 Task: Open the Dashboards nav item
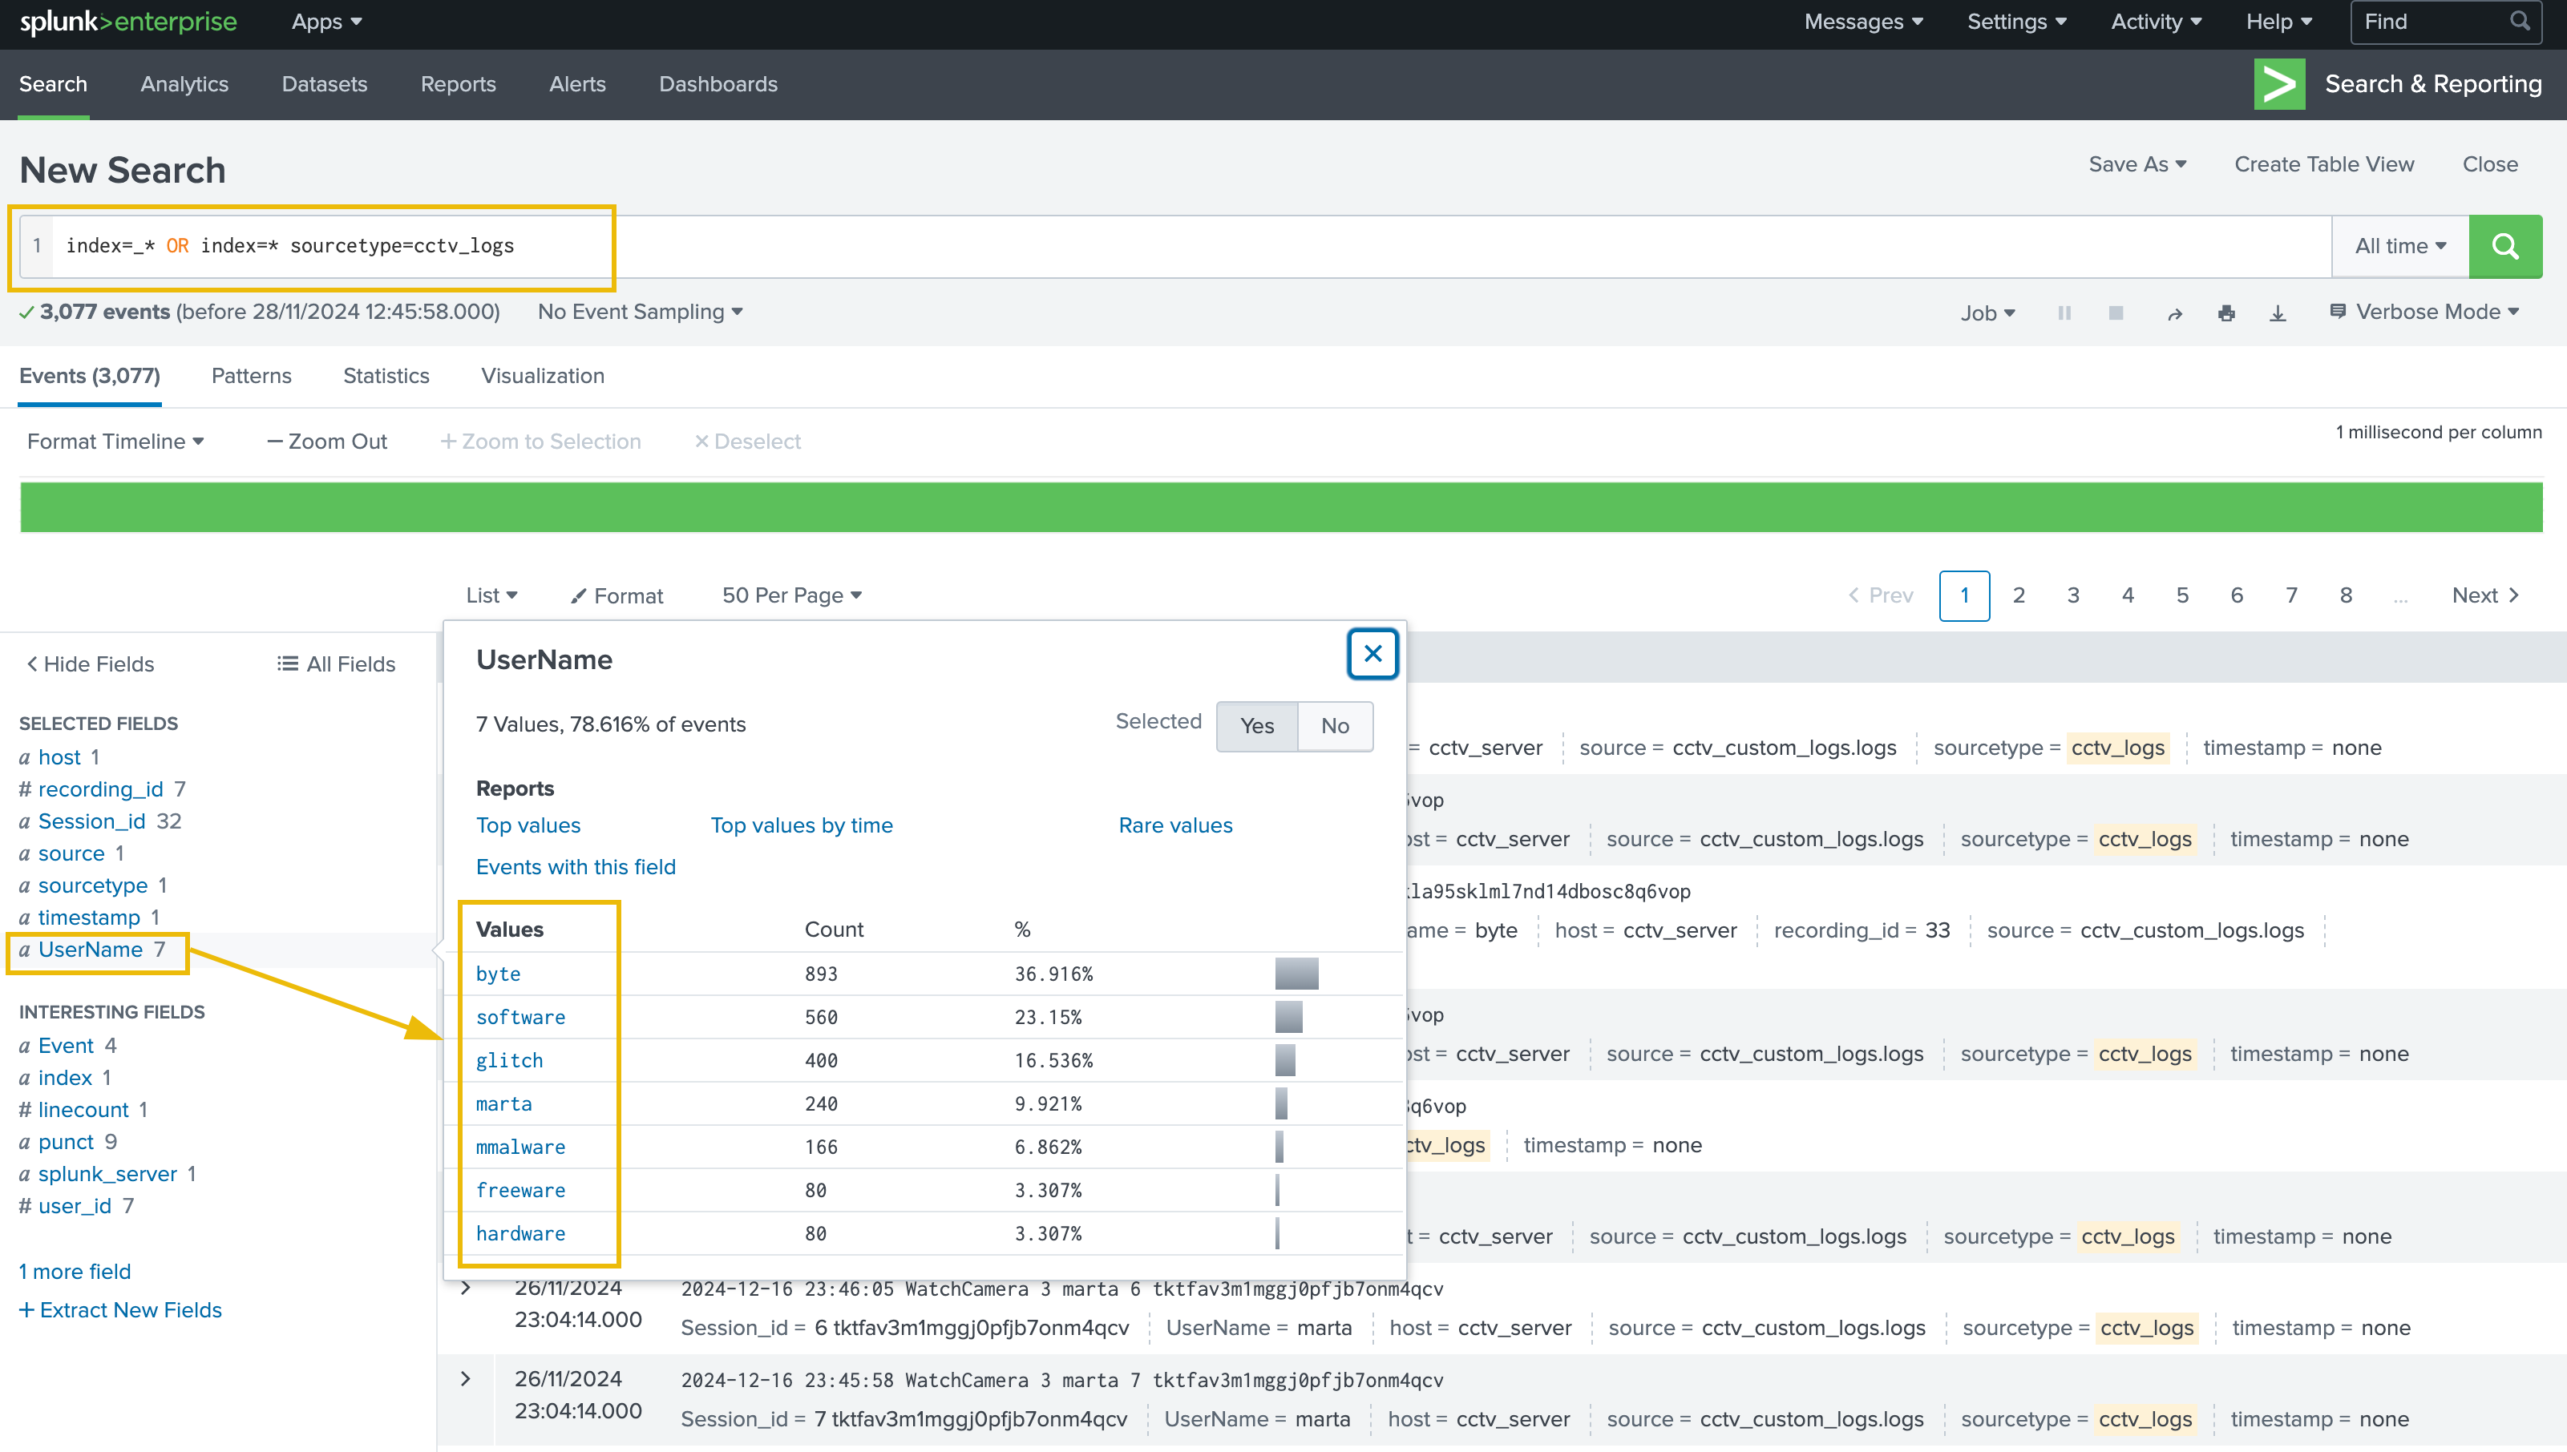coord(718,84)
